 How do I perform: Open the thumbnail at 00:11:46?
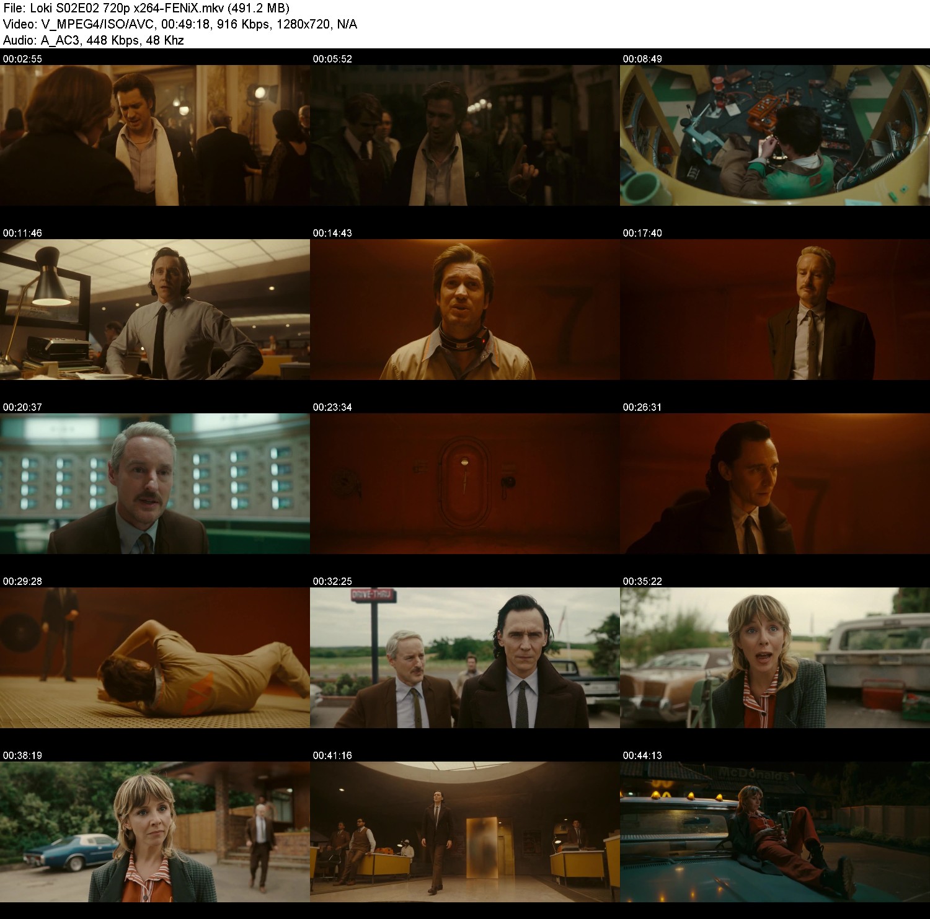click(x=155, y=309)
